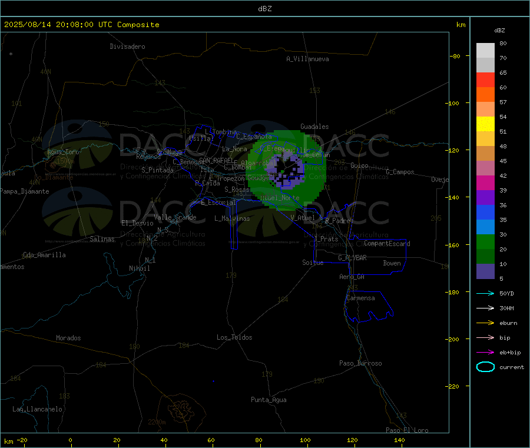
Task: Click the cyan 50YD arrow in legend
Action: 485,293
